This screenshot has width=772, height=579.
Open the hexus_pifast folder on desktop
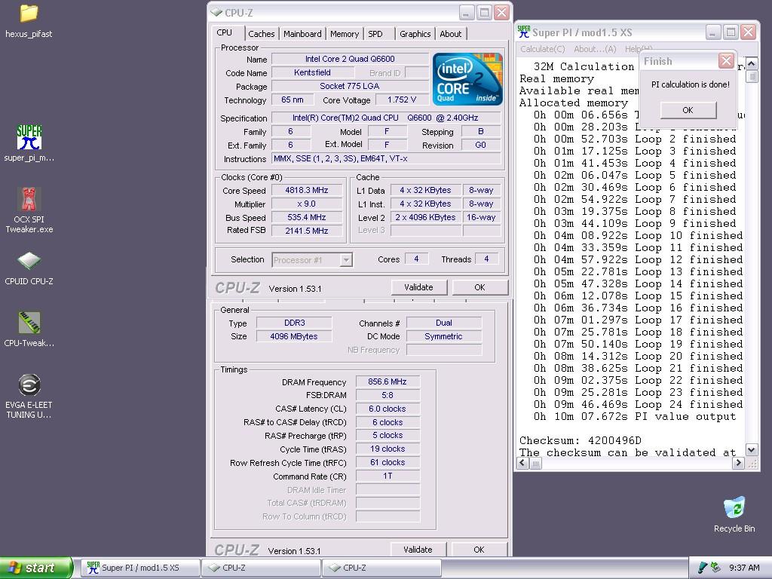tap(29, 20)
